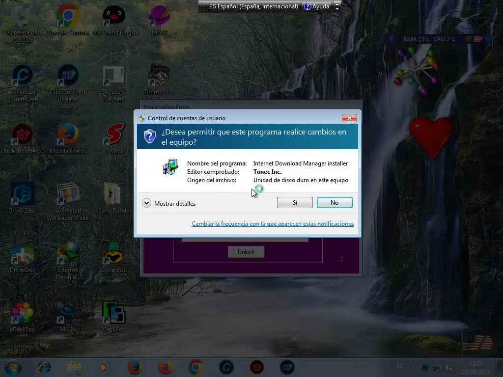Open link Cambiar la frecuencia de notificaciones
This screenshot has height=377, width=503.
272,224
